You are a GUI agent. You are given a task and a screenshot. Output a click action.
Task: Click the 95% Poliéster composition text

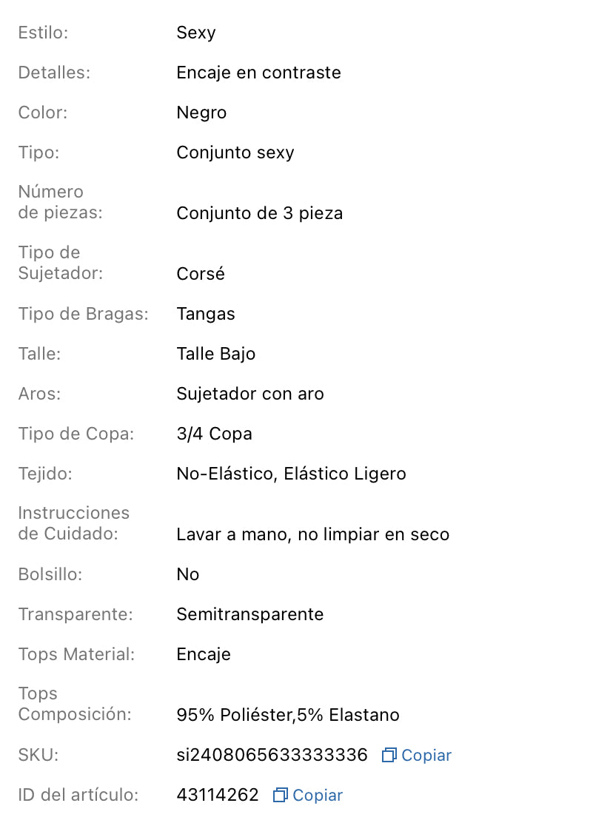[x=288, y=716]
